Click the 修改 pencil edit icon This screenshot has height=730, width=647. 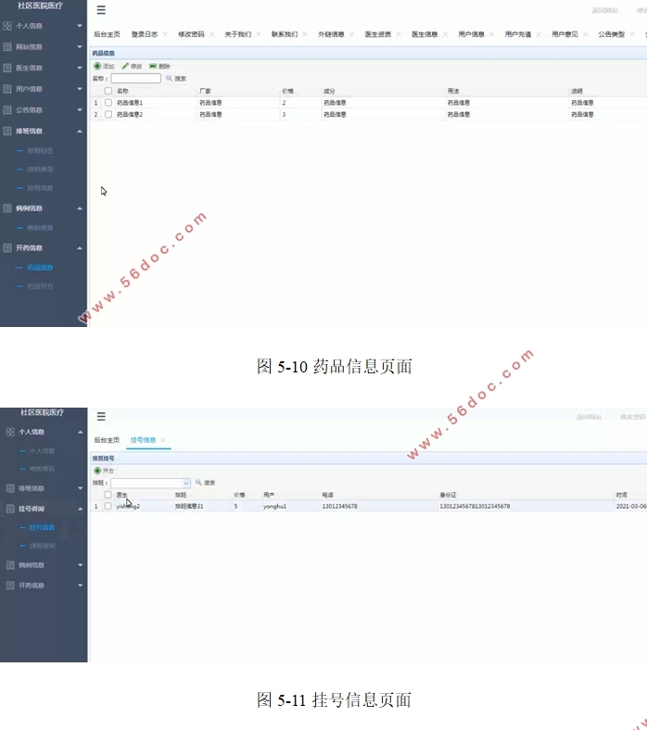click(x=125, y=67)
